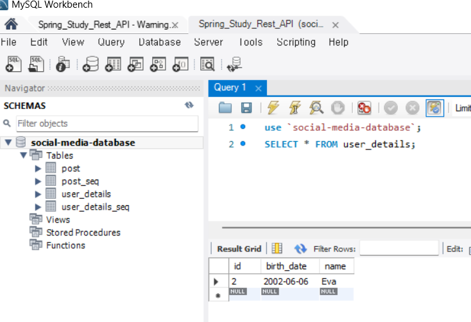
Task: Collapse the Tables node
Action: pos(24,155)
